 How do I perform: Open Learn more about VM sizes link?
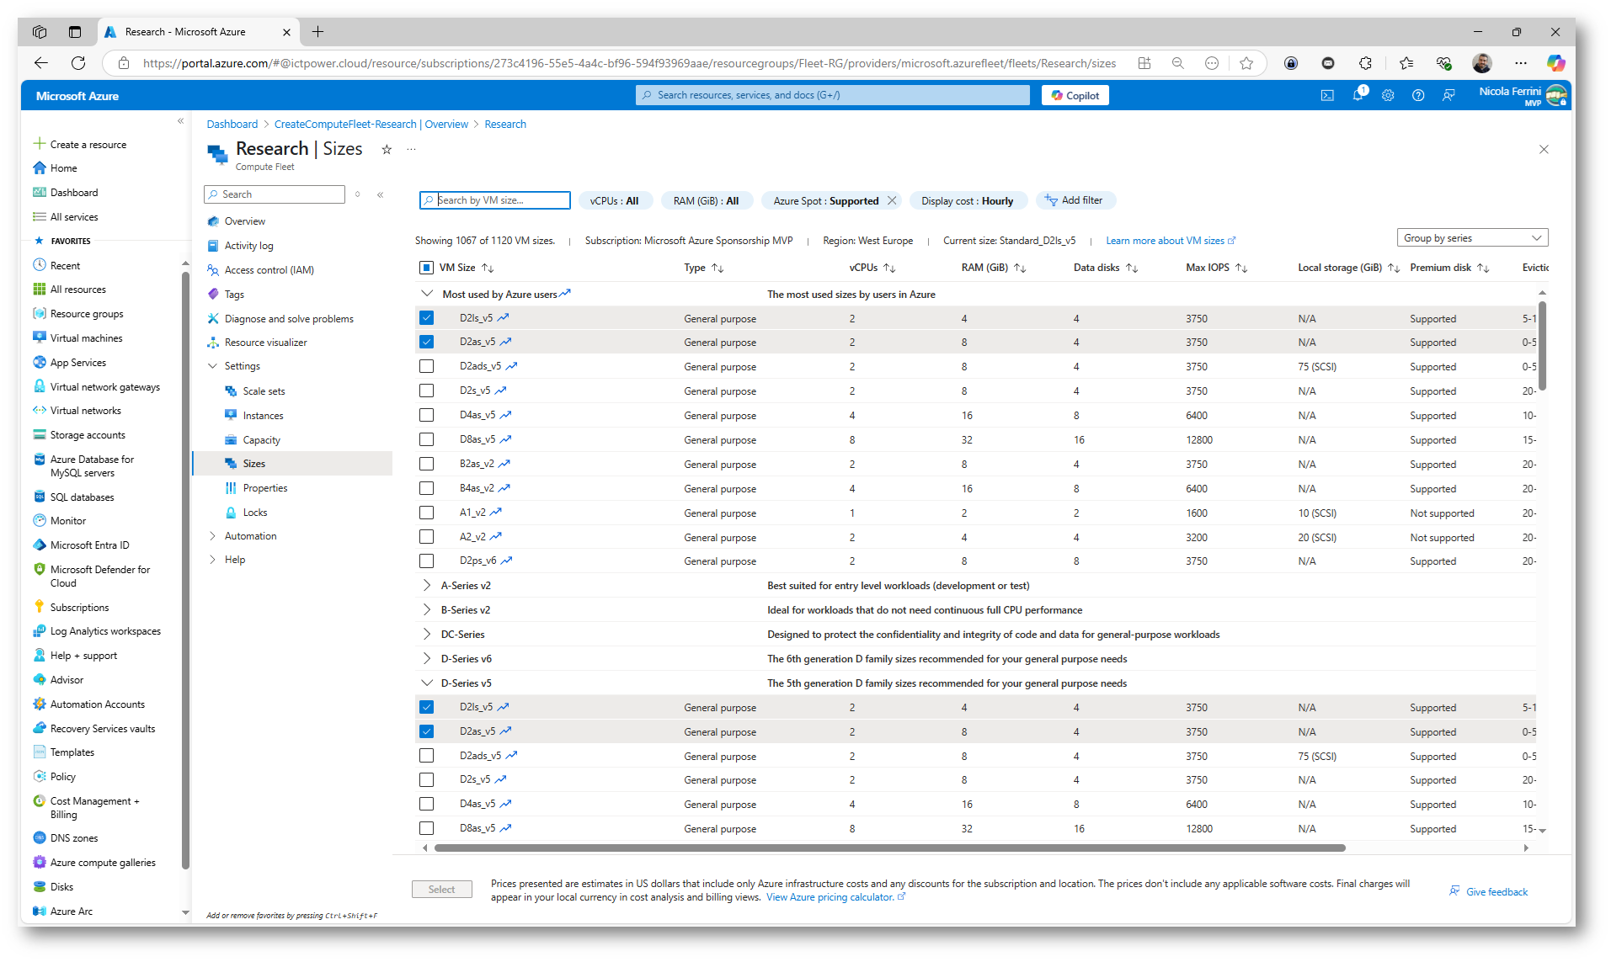1171,241
